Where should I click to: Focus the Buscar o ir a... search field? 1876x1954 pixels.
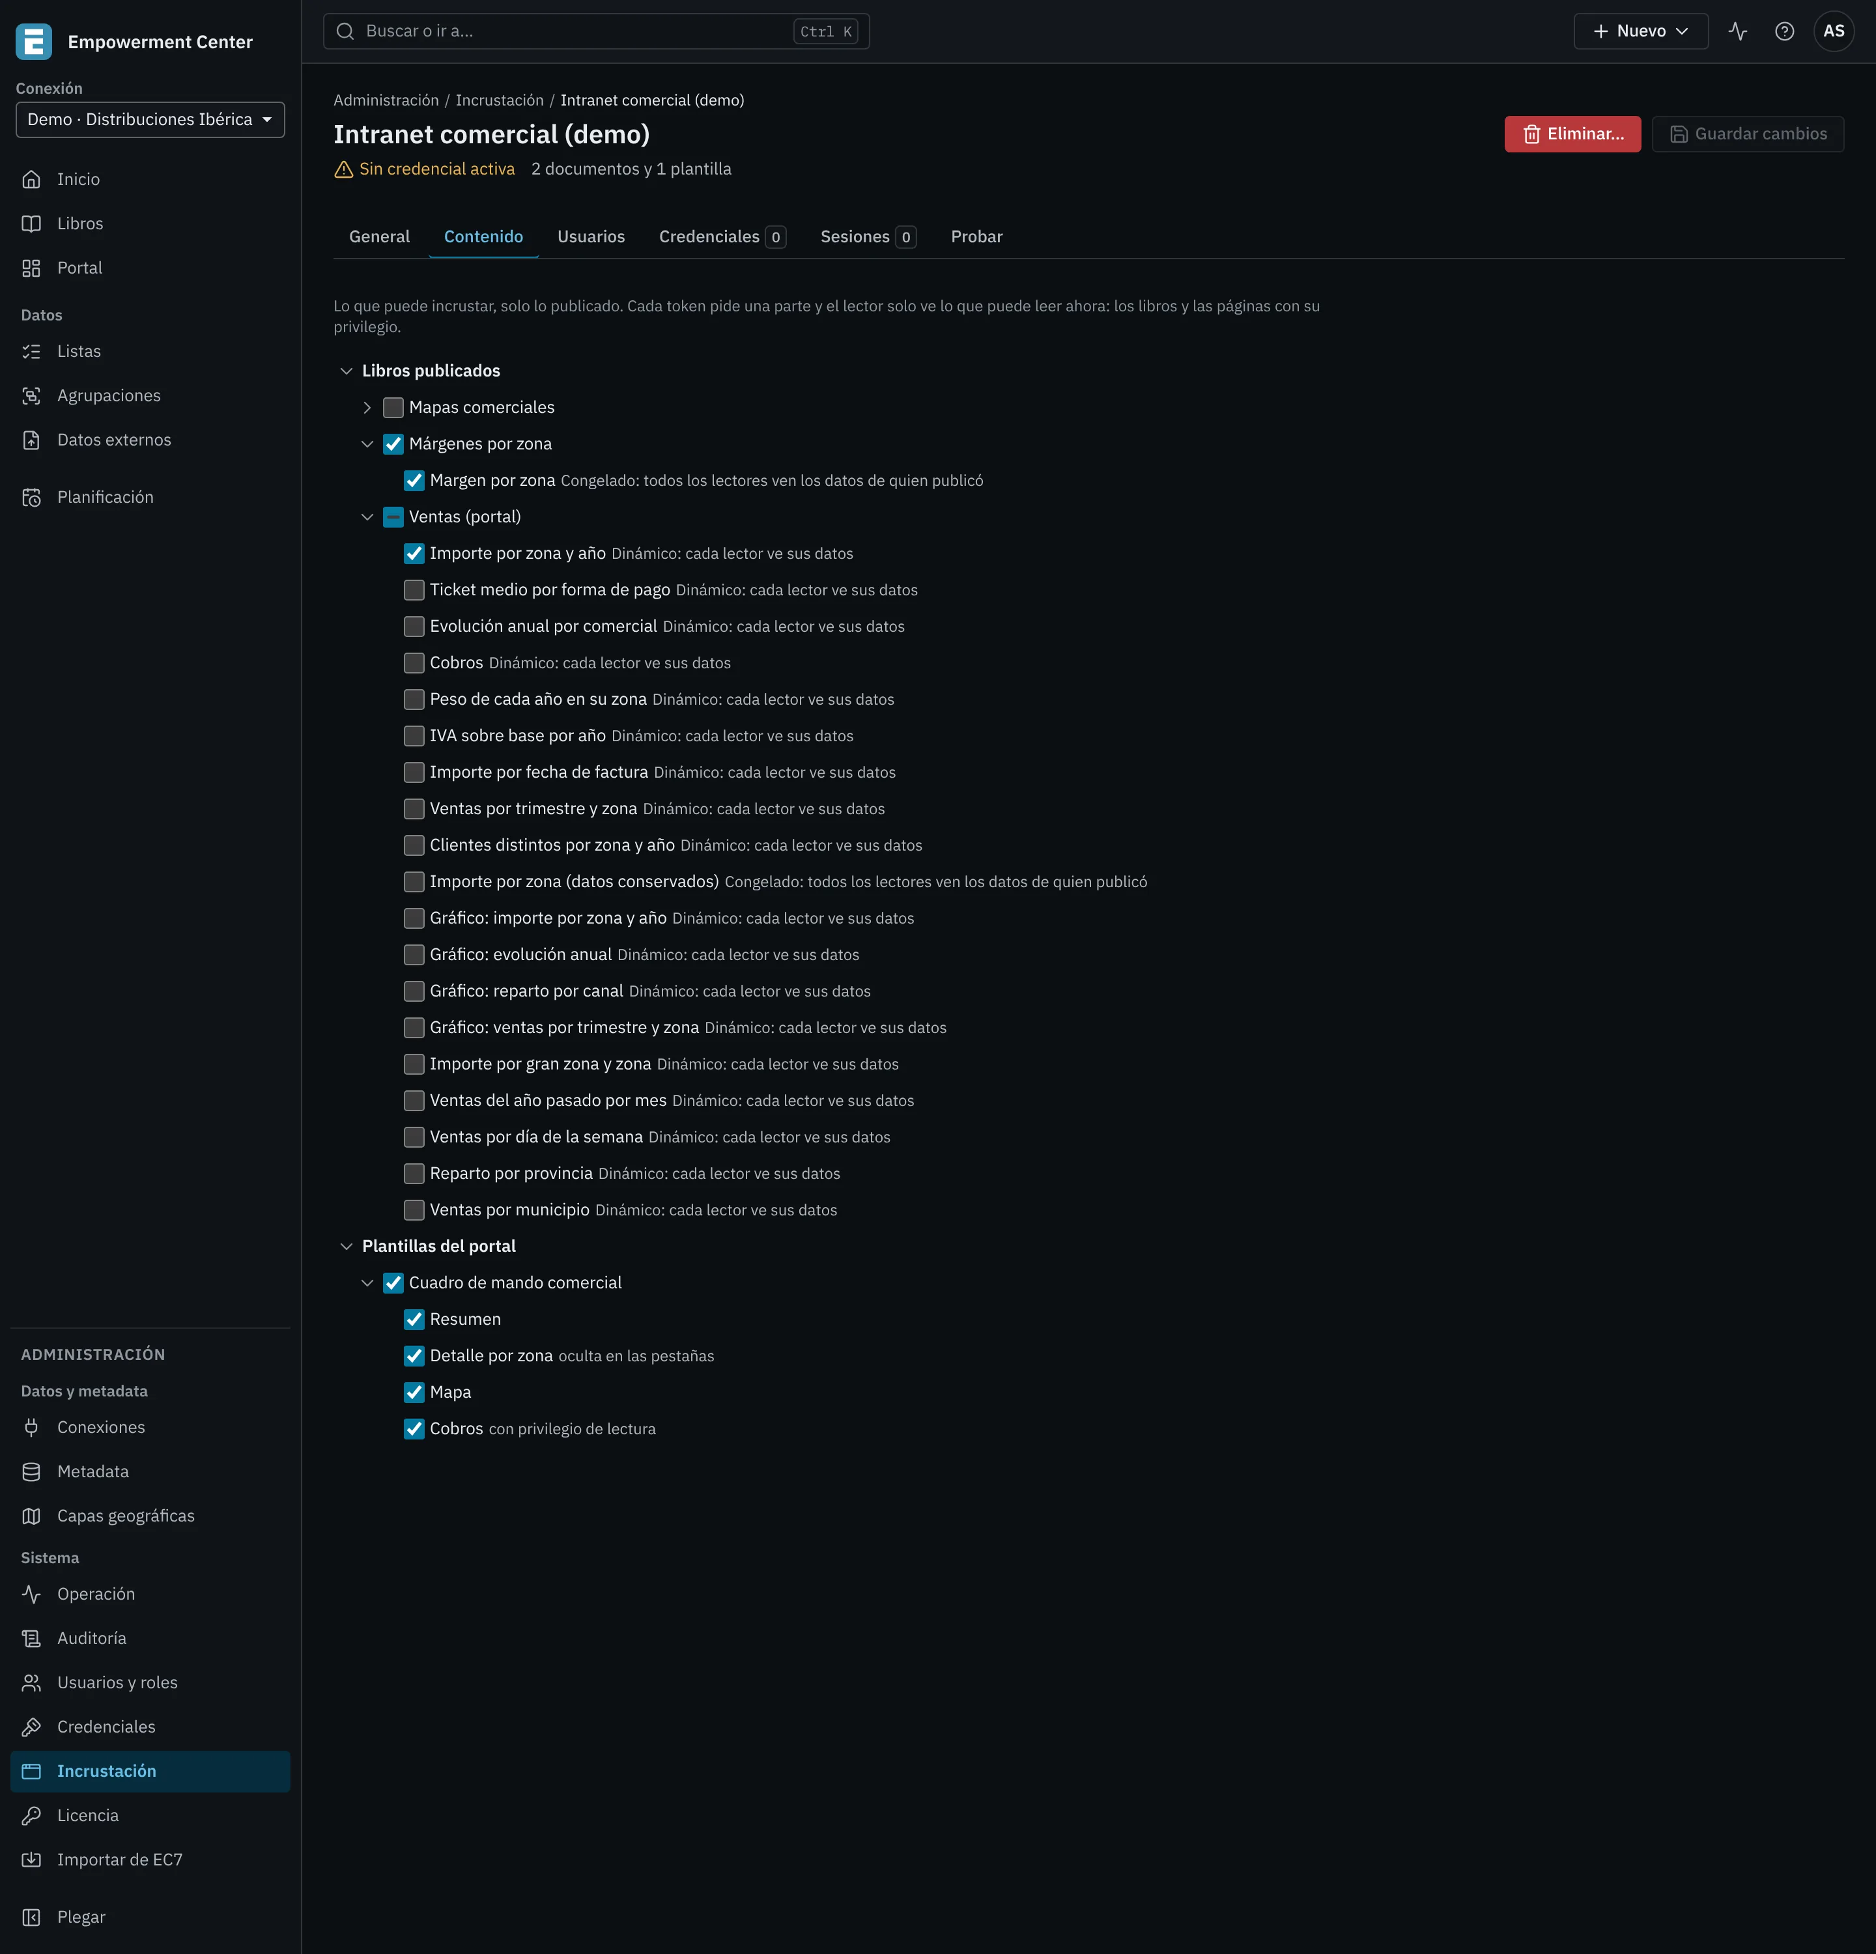coord(596,31)
